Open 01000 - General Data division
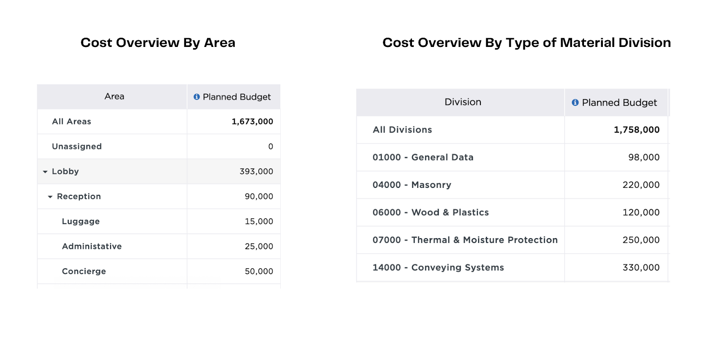 423,158
